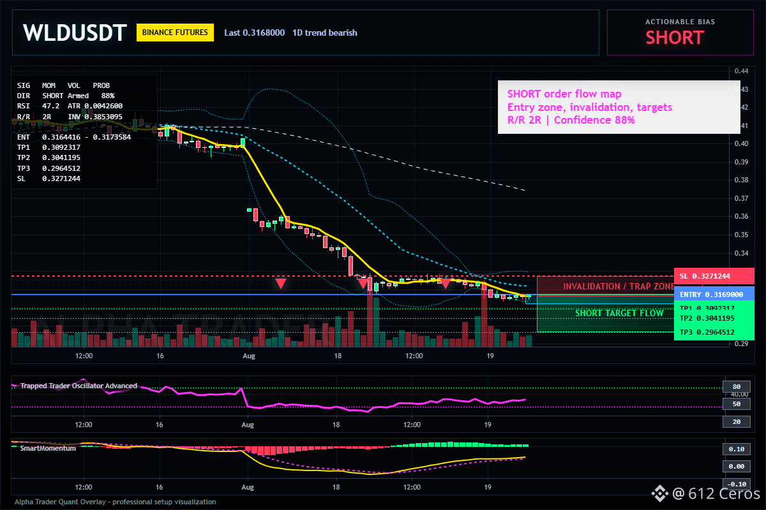Click the BINANCE FUTURES yellow badge
This screenshot has height=510, width=766.
[175, 33]
